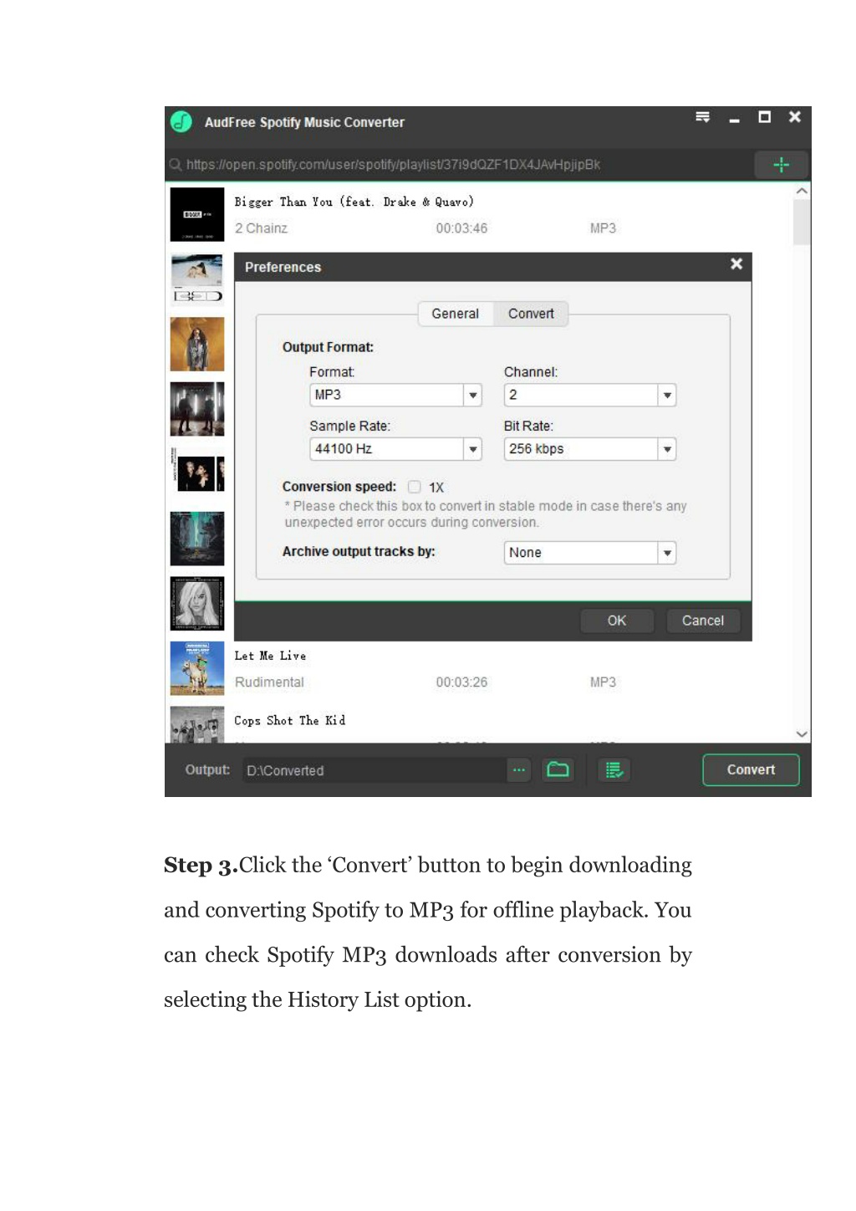This screenshot has height=1211, width=856.
Task: Click OK in Preferences dialog
Action: tap(617, 621)
